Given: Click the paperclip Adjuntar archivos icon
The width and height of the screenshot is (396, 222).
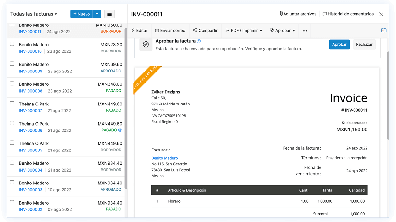Looking at the screenshot, I should coord(281,14).
